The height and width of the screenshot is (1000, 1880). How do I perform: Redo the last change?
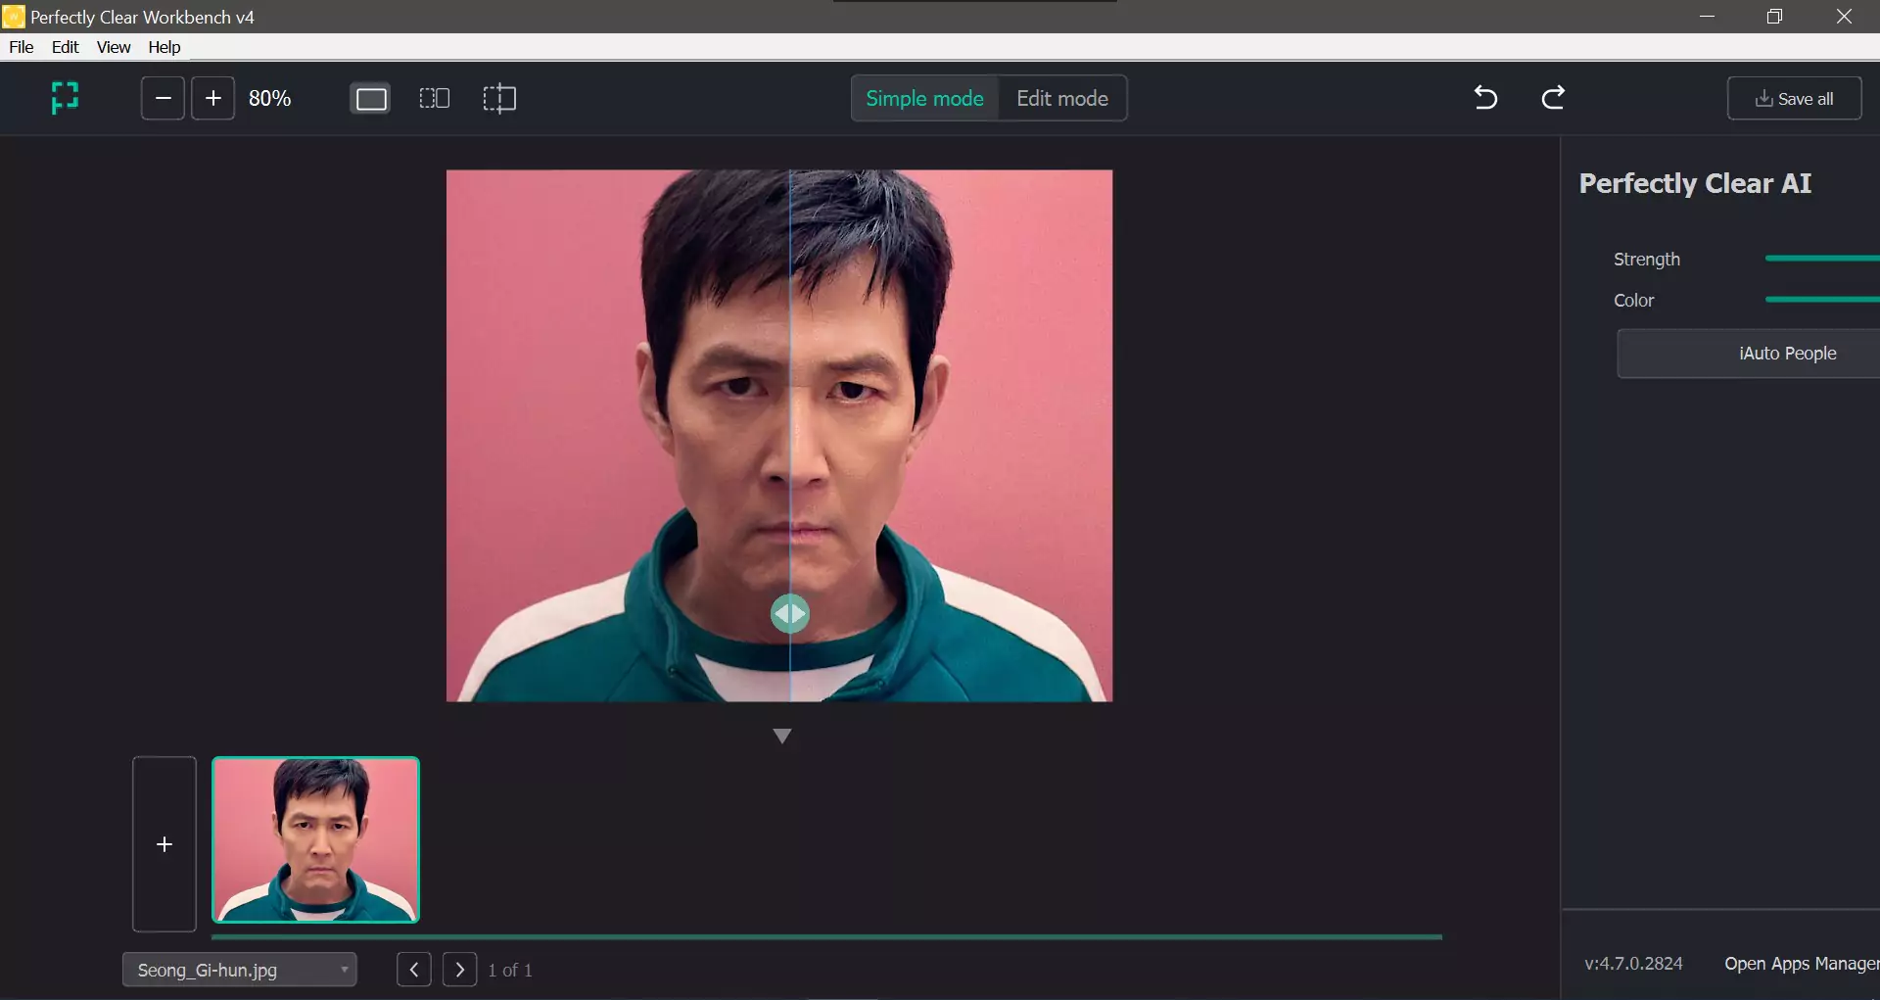click(1553, 98)
